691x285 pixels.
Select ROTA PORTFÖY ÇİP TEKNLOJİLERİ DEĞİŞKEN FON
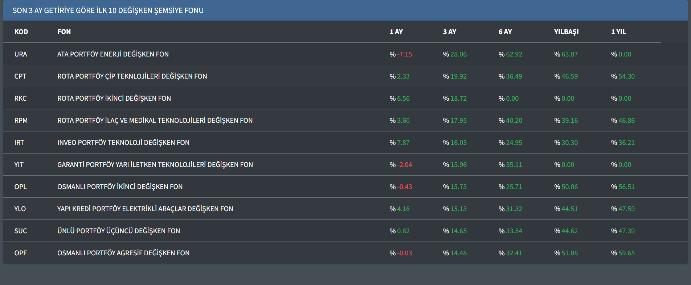click(x=132, y=76)
